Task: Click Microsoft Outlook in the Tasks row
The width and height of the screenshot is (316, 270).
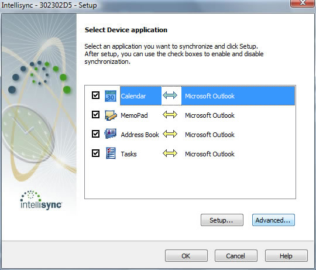Action: 210,154
